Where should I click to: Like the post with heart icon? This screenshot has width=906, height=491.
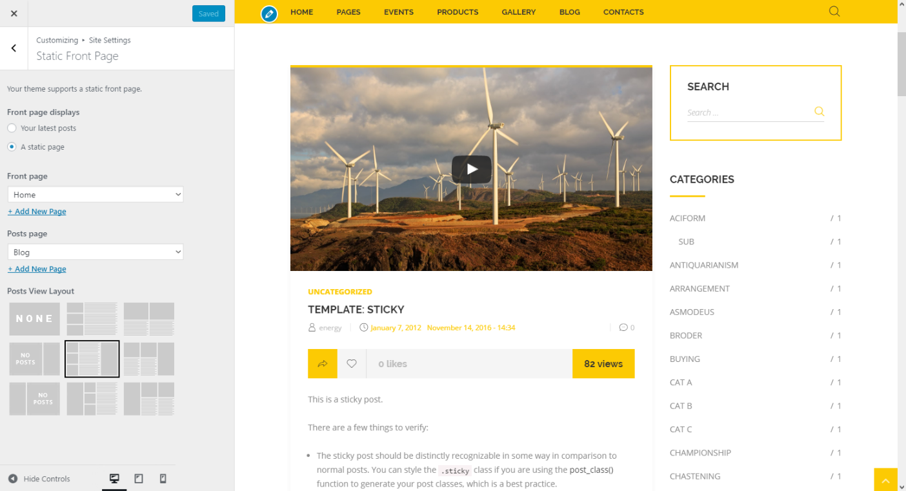[352, 364]
